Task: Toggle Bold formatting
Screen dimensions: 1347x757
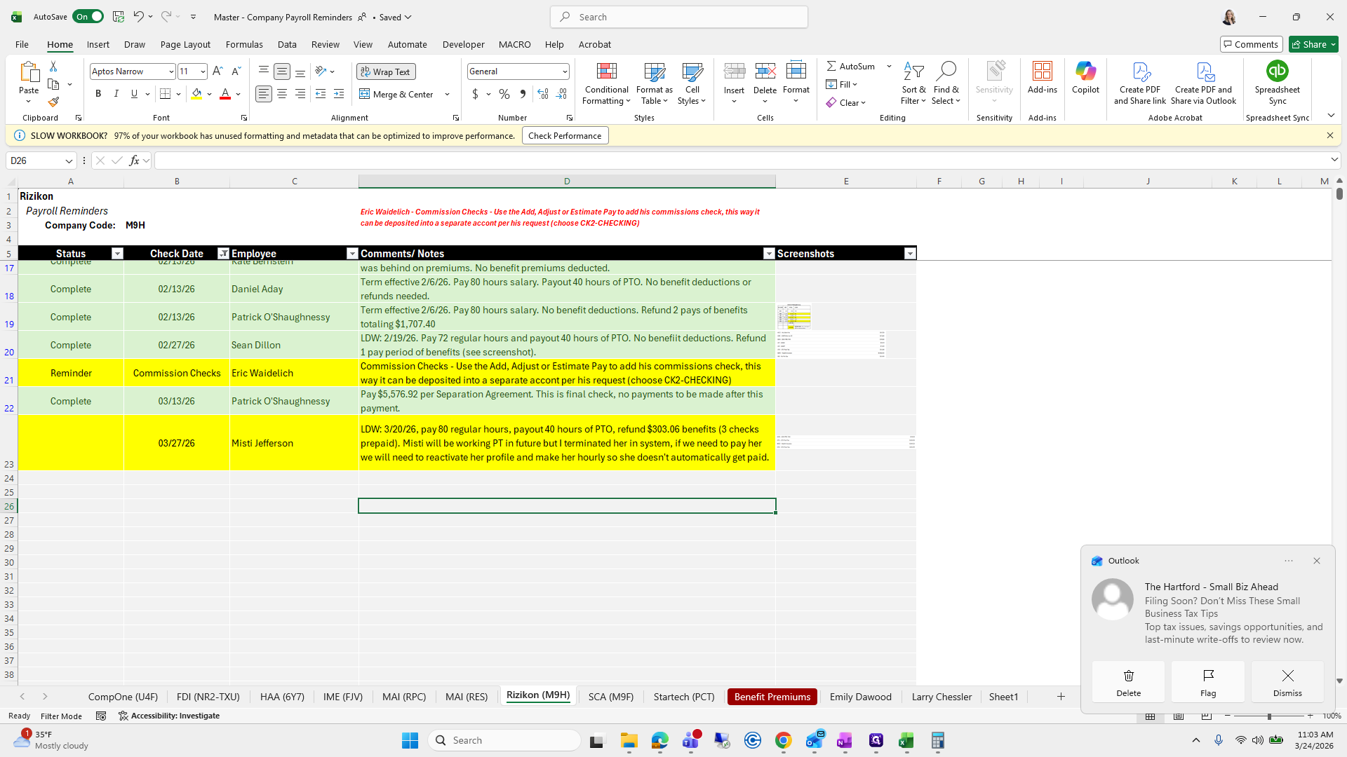Action: click(98, 94)
